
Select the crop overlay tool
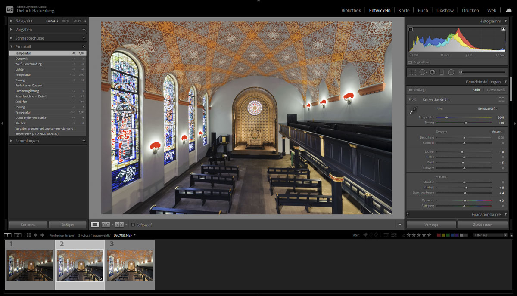point(412,72)
